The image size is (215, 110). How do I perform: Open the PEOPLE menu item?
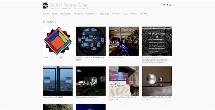(x=55, y=14)
